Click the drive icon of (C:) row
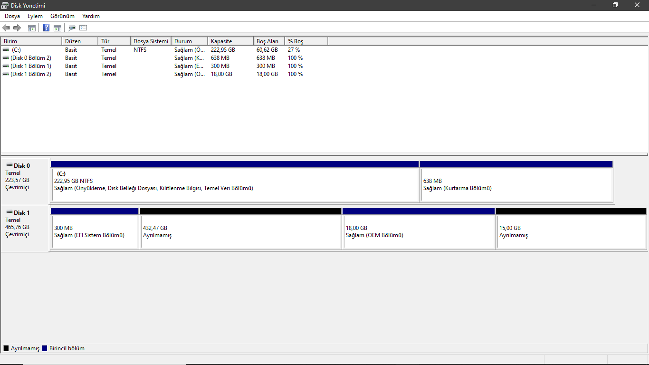This screenshot has width=649, height=365. tap(6, 49)
